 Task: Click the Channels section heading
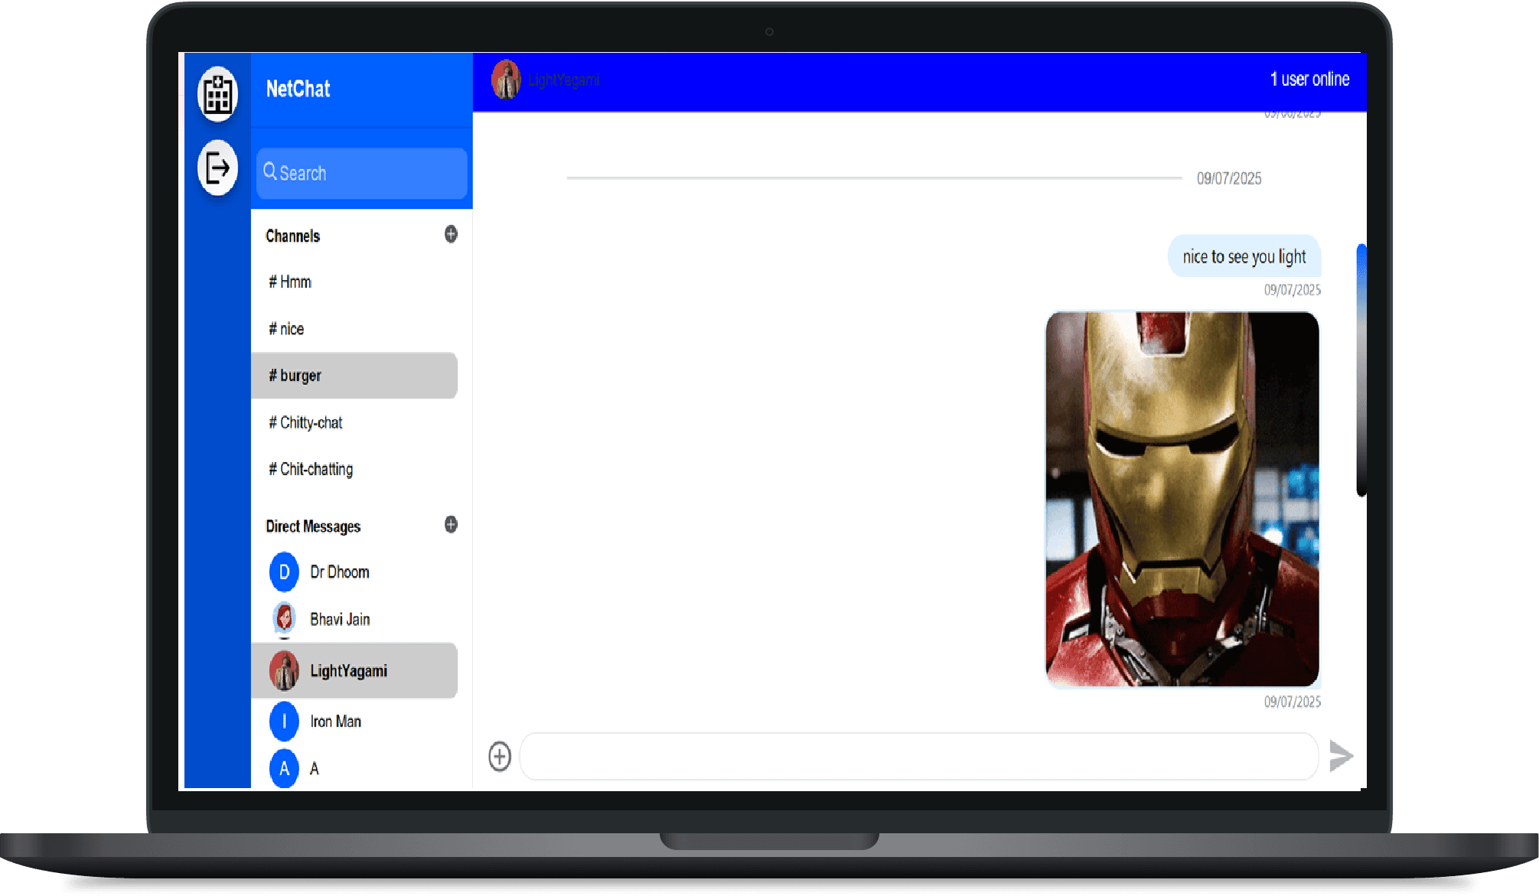pyautogui.click(x=292, y=236)
